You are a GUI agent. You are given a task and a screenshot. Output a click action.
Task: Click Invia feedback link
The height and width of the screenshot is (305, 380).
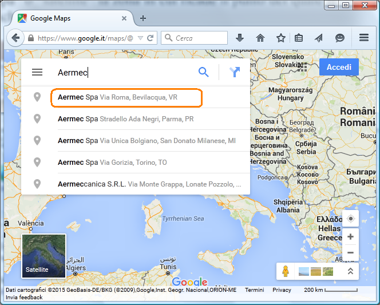24,297
